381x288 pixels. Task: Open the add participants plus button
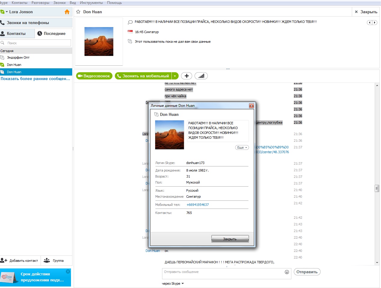click(x=186, y=76)
